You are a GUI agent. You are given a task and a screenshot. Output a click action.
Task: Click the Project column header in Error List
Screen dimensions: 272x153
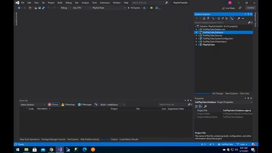[x=114, y=109]
